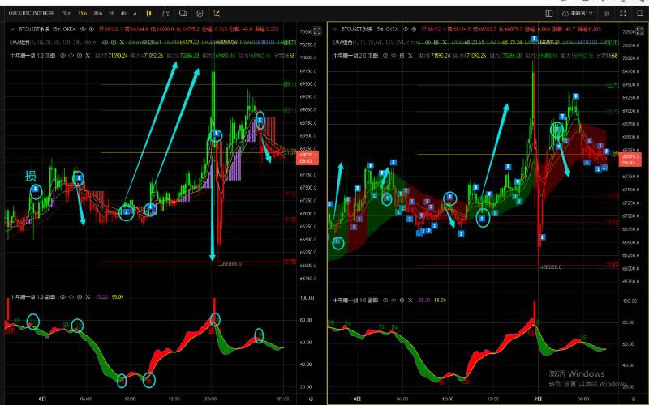Click the alert icon in top toolbar
Viewport: 649px width, 405px height.
pyautogui.click(x=200, y=14)
